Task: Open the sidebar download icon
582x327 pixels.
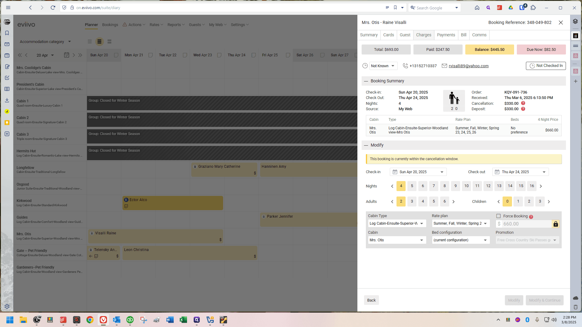Action: [7, 100]
